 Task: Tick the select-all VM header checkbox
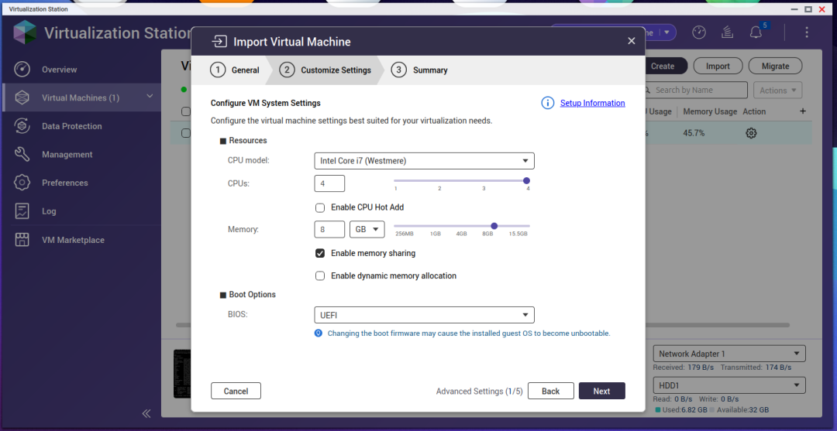186,111
